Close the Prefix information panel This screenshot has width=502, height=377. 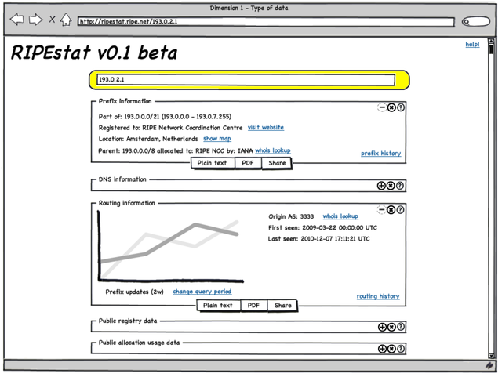click(x=391, y=107)
